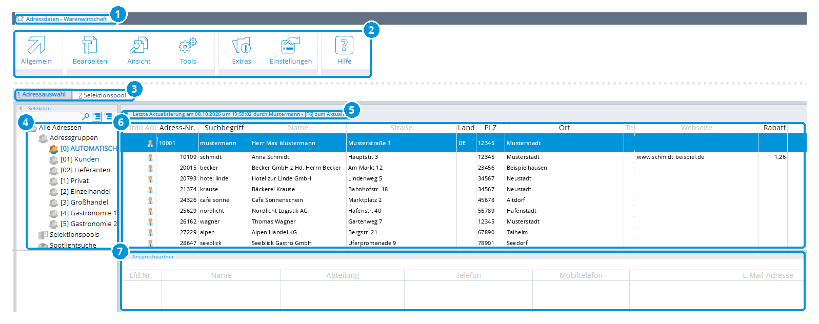
Task: Open Einstellungen in the toolbar
Action: [291, 50]
